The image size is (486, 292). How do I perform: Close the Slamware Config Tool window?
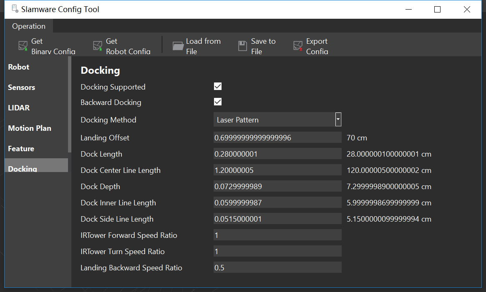(x=467, y=9)
